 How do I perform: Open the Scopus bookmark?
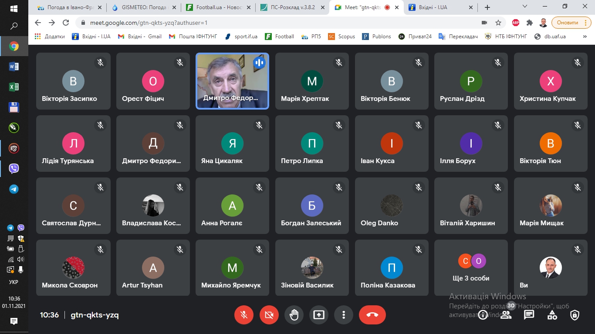coord(342,37)
